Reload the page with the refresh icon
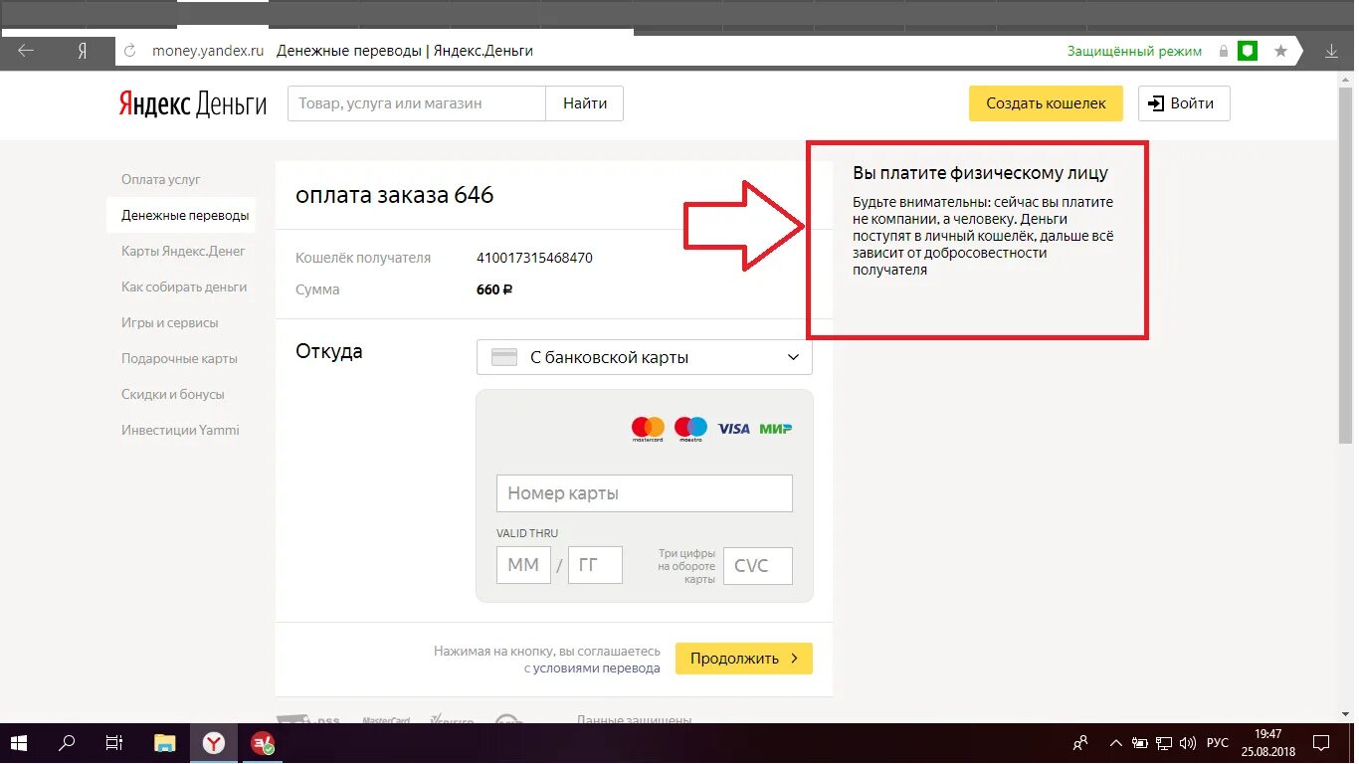1359x764 pixels. point(129,51)
